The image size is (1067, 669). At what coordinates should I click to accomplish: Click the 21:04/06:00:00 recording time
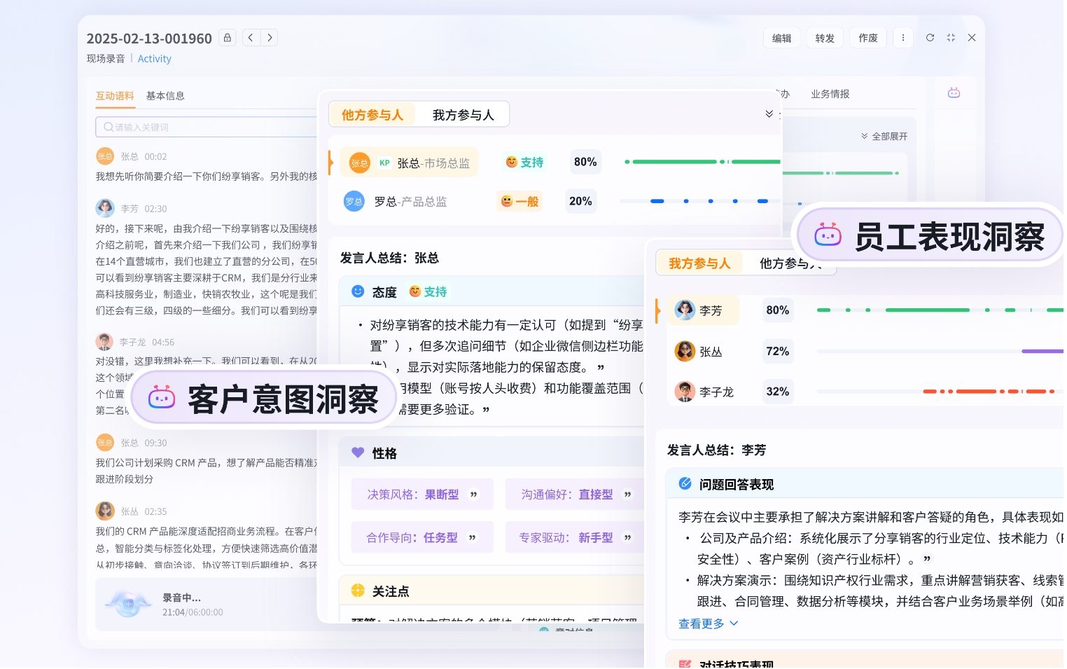[x=193, y=612]
